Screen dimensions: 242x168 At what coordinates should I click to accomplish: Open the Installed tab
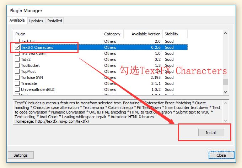coord(55,21)
